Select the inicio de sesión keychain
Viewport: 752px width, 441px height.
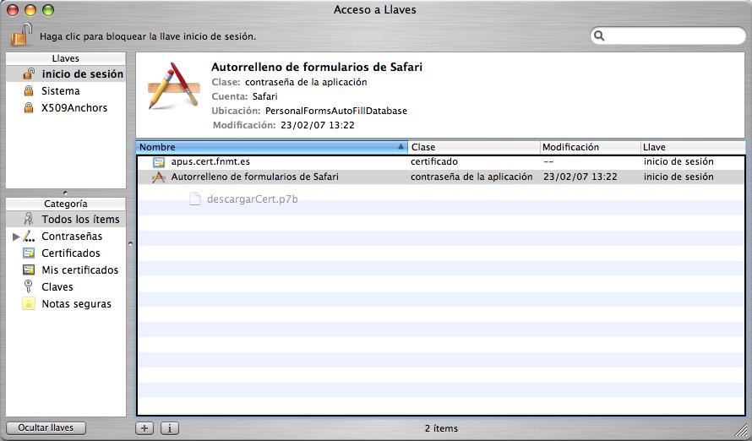click(x=66, y=73)
